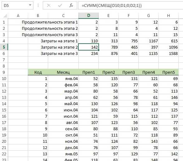Click the 'Преп5' table header

click(168, 72)
